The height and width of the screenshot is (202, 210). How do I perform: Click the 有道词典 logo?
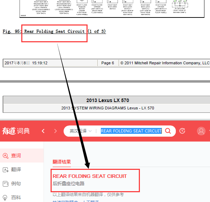coord(16,131)
